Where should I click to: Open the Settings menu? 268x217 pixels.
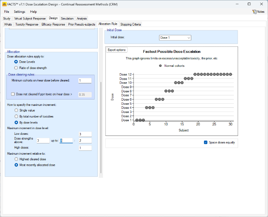19,12
